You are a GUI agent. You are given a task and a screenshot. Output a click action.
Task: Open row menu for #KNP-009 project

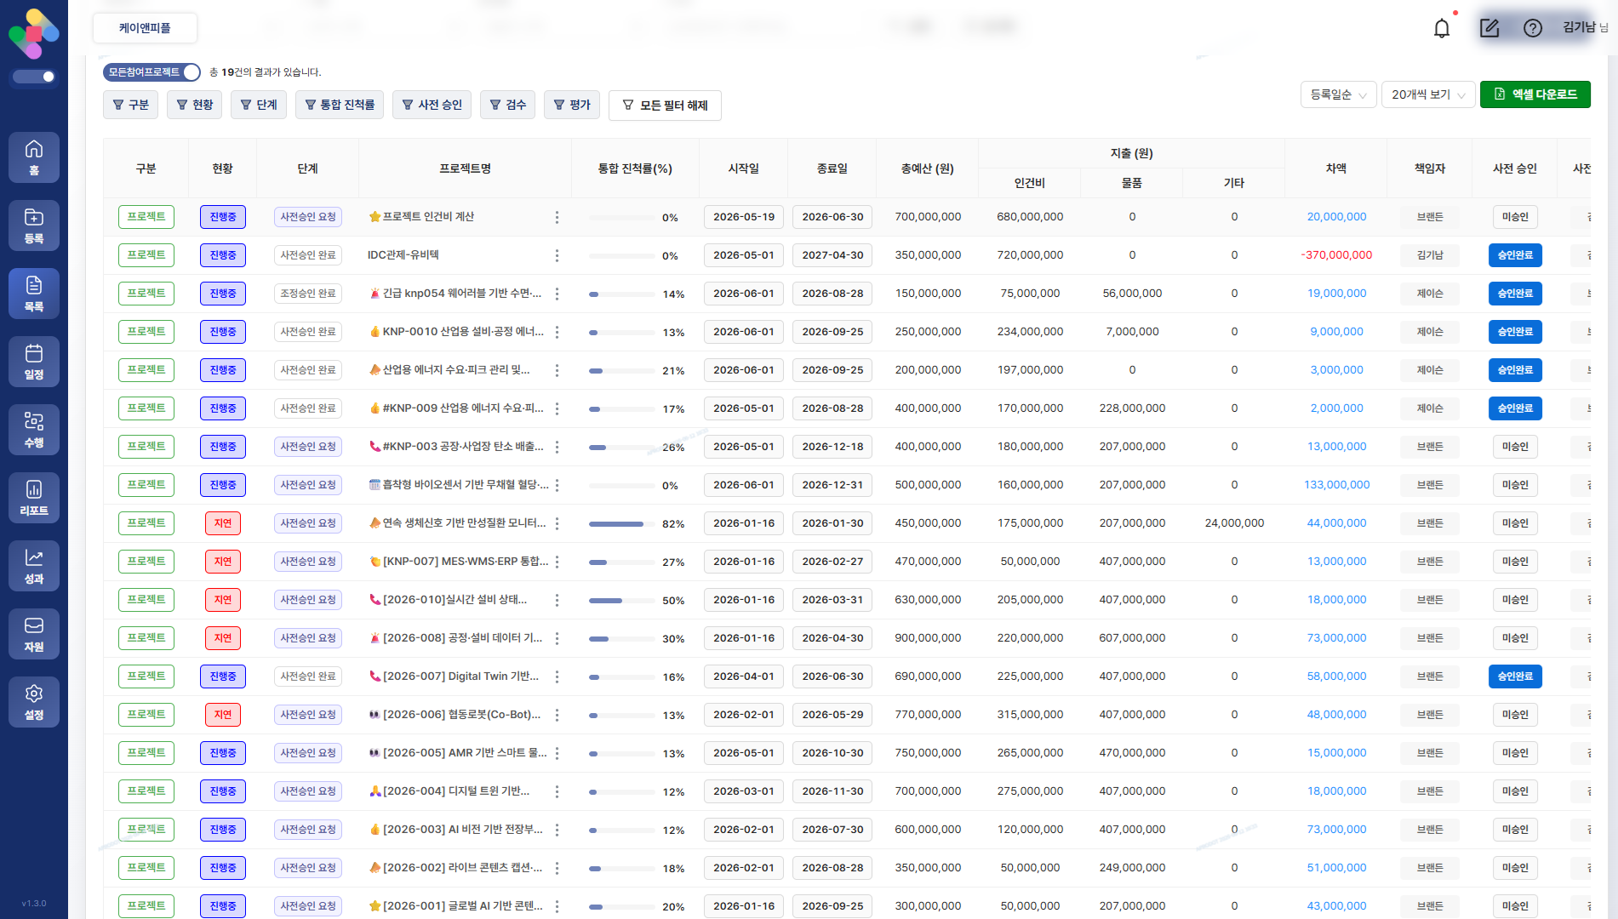click(x=557, y=408)
